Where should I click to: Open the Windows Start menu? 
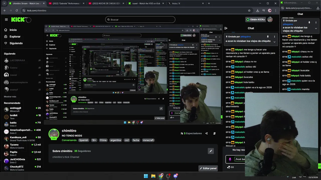(x=146, y=176)
